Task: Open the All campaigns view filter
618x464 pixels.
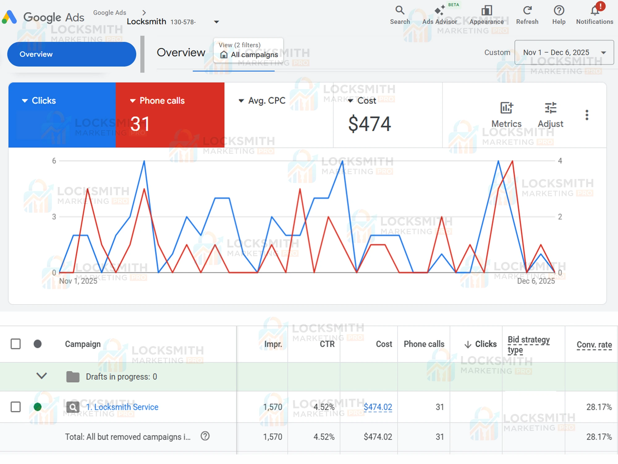Action: click(251, 54)
